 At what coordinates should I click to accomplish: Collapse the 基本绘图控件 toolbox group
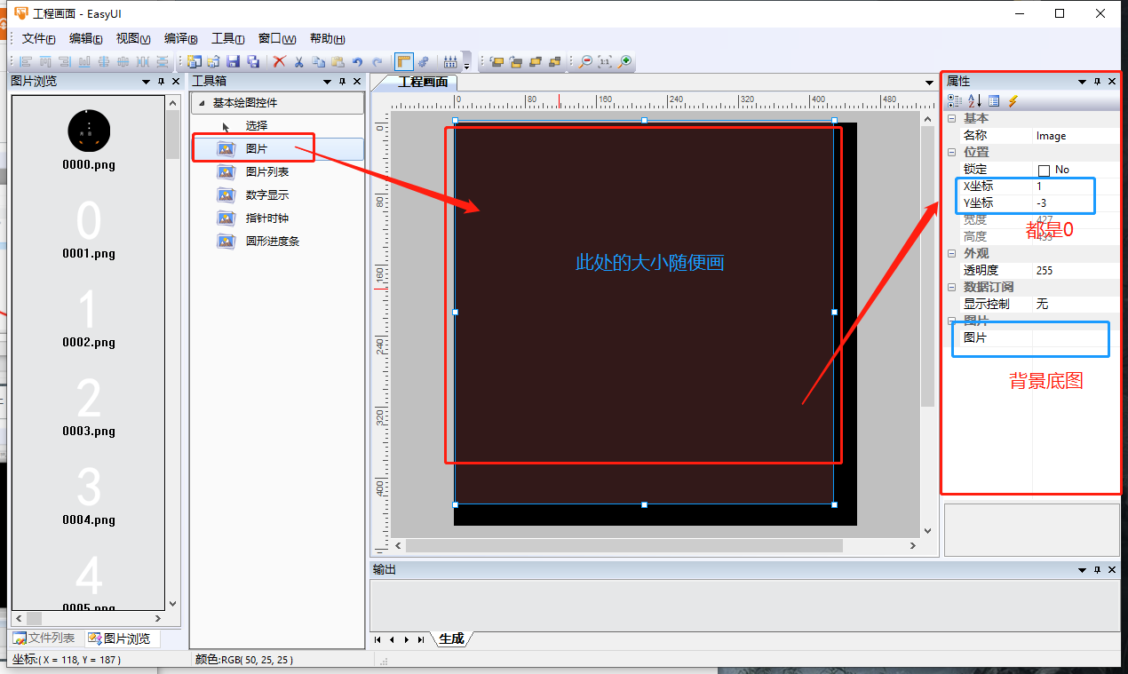tap(201, 103)
